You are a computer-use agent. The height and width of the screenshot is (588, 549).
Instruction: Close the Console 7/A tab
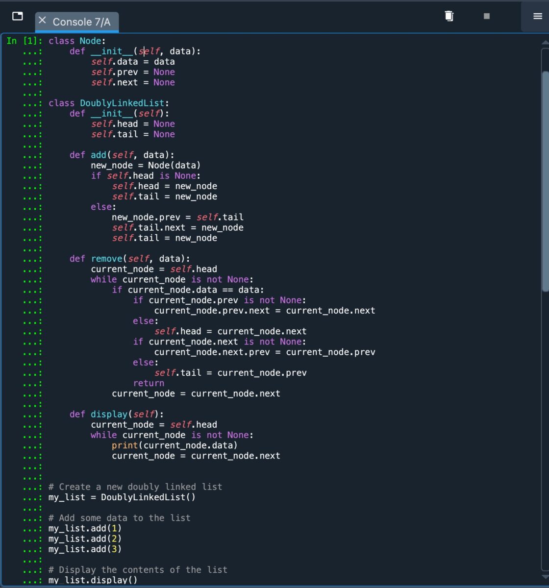point(42,20)
